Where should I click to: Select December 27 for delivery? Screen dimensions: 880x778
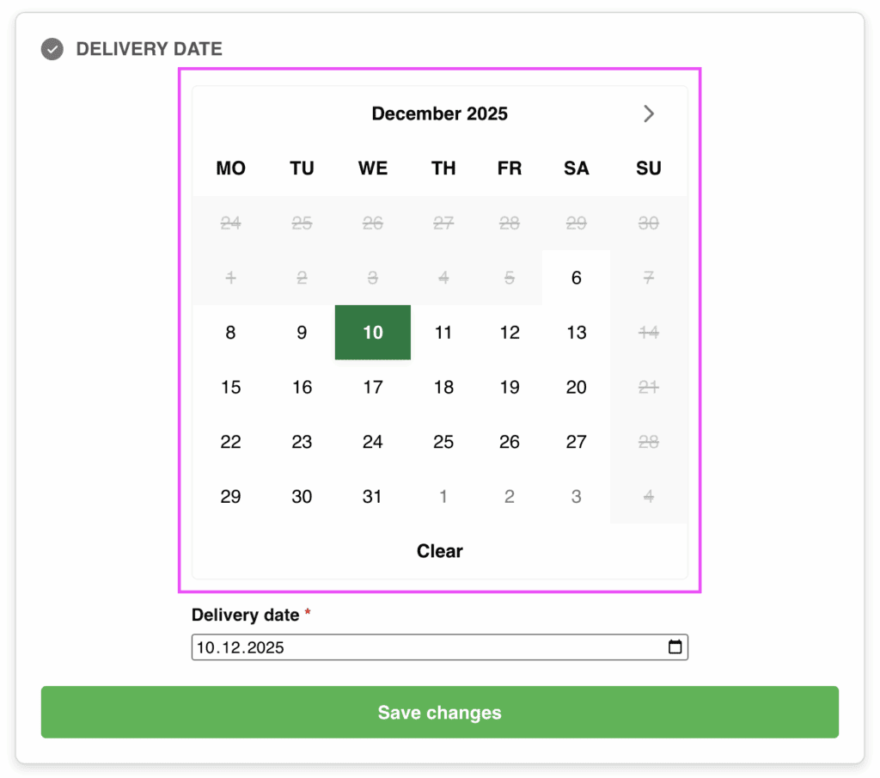pyautogui.click(x=576, y=442)
